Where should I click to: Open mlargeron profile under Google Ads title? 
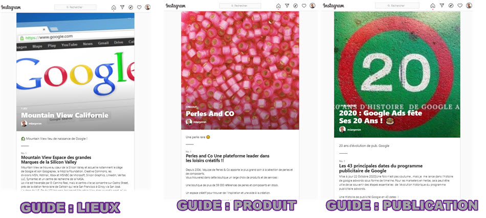coord(350,130)
